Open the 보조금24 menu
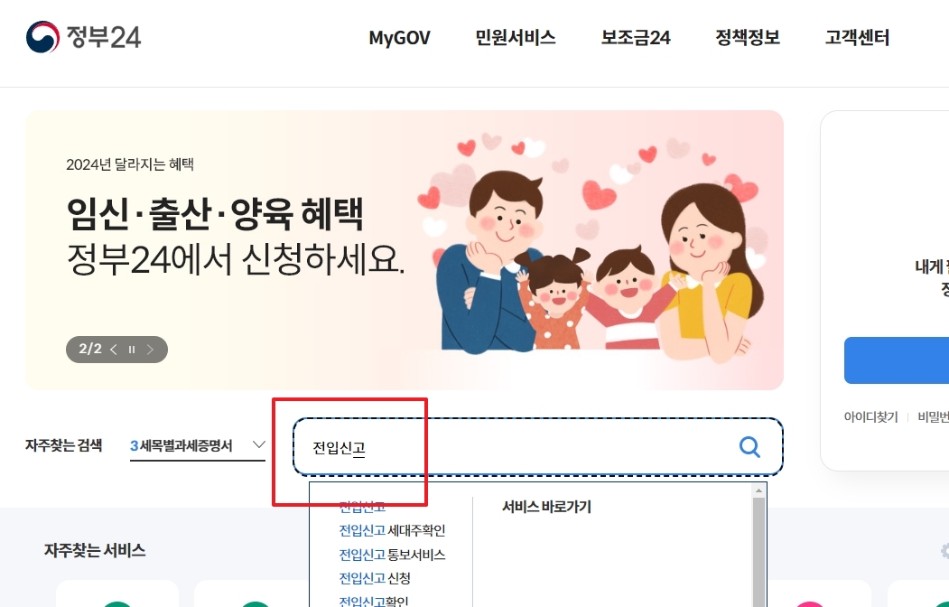The width and height of the screenshot is (949, 607). coord(636,38)
